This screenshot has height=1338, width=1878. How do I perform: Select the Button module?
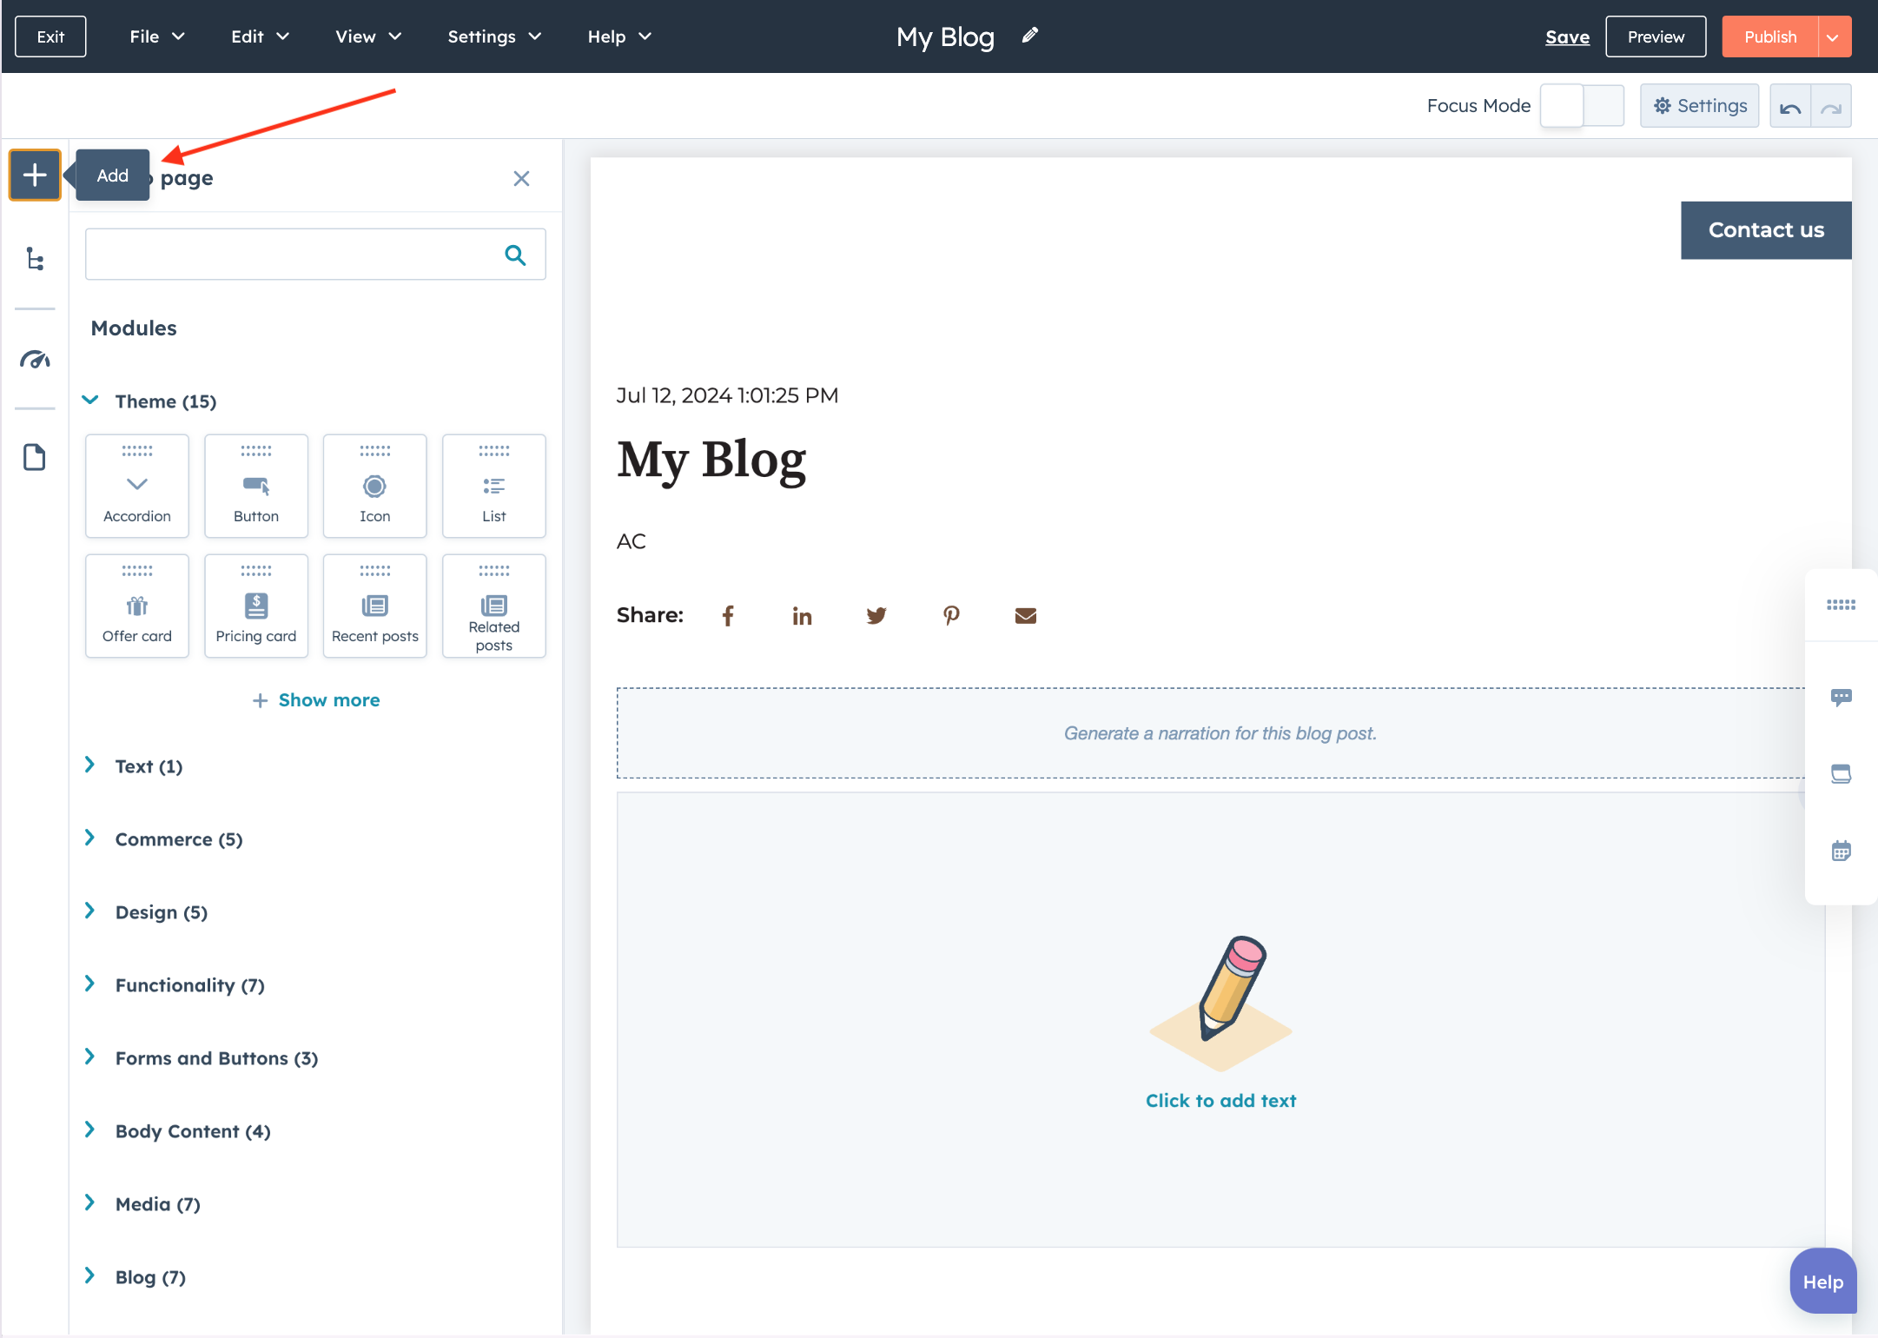256,486
